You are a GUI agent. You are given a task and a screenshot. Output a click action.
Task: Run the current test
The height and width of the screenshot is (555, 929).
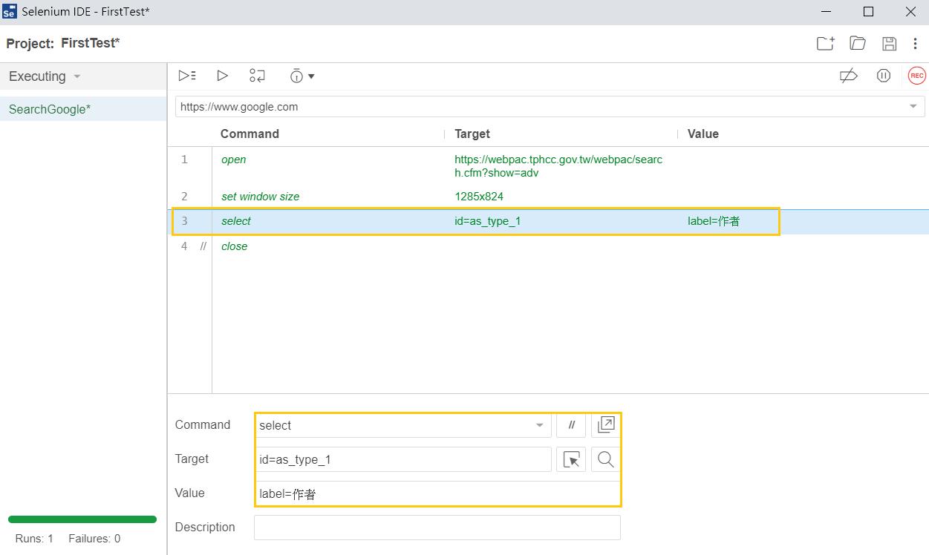(x=222, y=76)
